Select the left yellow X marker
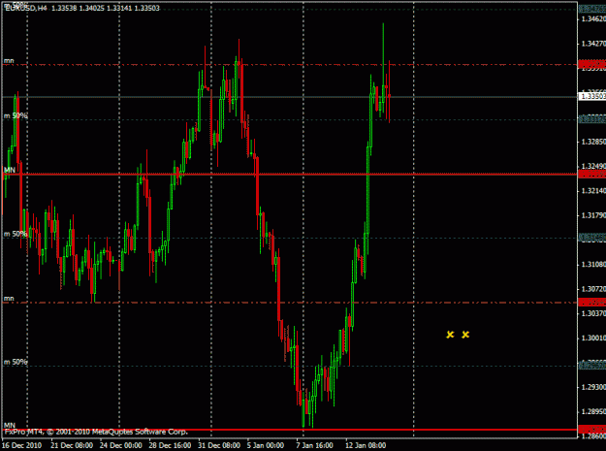The image size is (606, 451). point(450,335)
